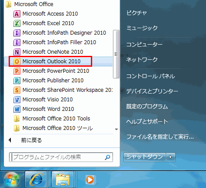Click the Outlook 2010 icon

(17, 62)
